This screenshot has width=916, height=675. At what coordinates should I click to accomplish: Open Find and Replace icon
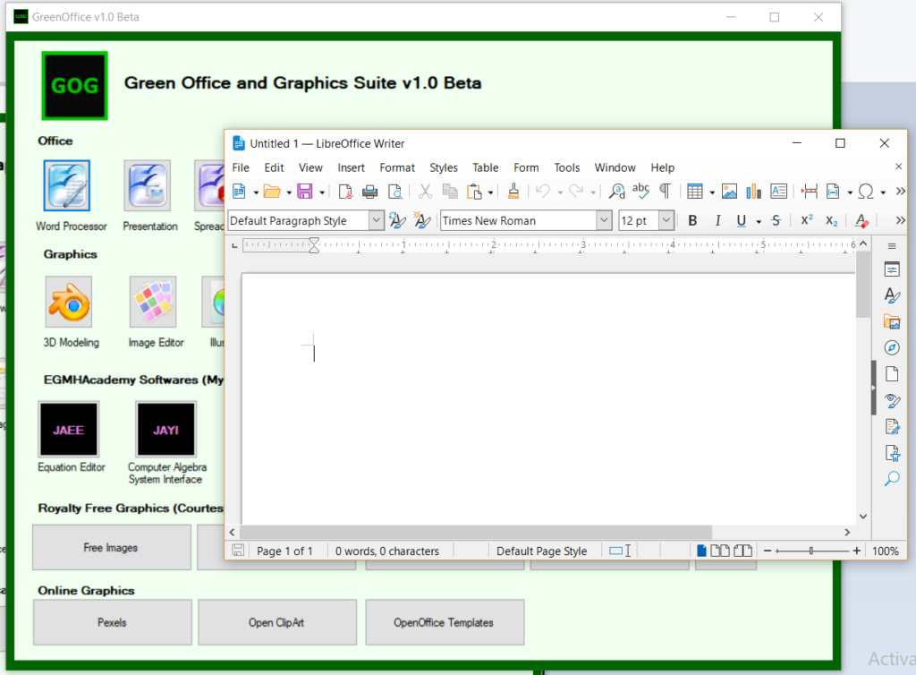coord(616,191)
